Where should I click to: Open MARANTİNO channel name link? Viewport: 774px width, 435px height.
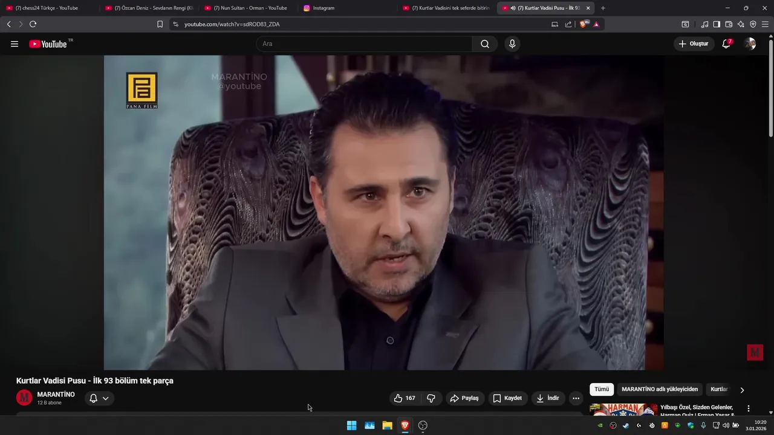point(56,395)
